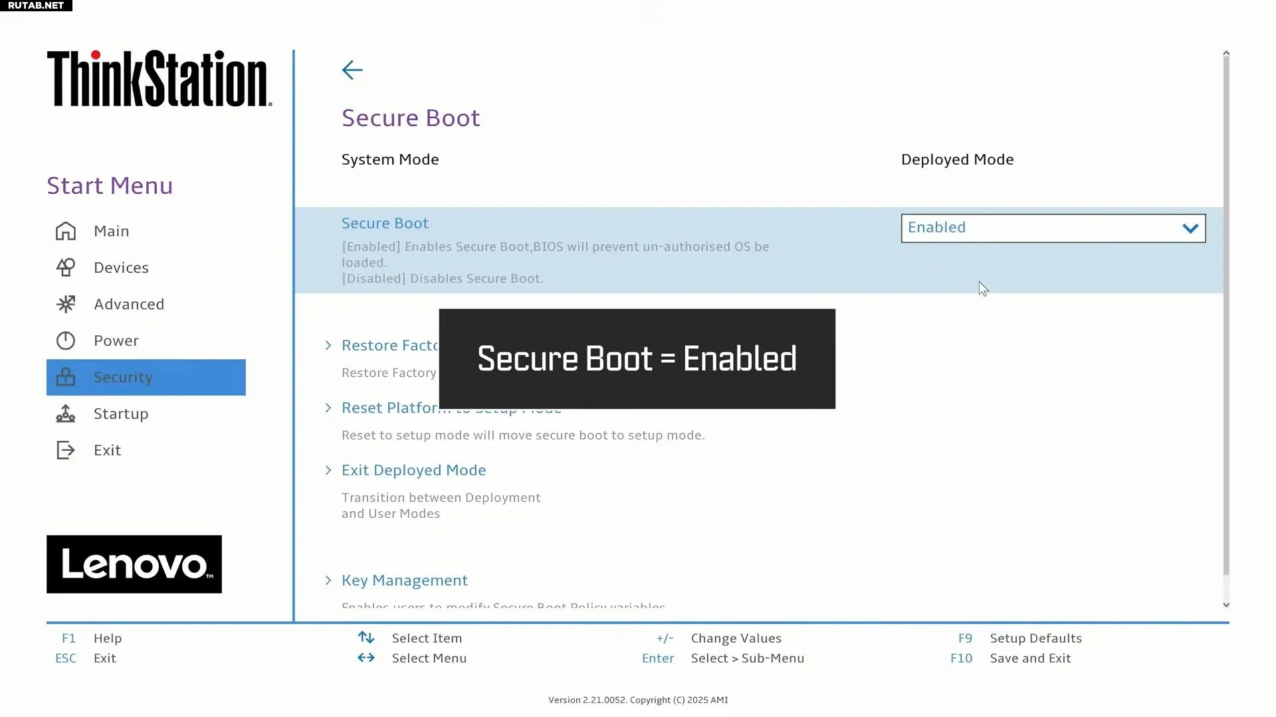Click the dropdown arrow beside Enabled
This screenshot has height=717, width=1276.
pos(1190,228)
